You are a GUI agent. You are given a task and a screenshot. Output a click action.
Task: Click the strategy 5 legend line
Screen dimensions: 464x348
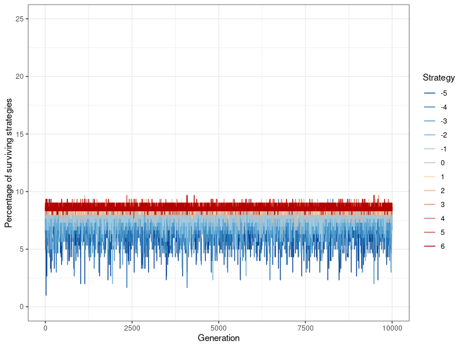click(429, 233)
